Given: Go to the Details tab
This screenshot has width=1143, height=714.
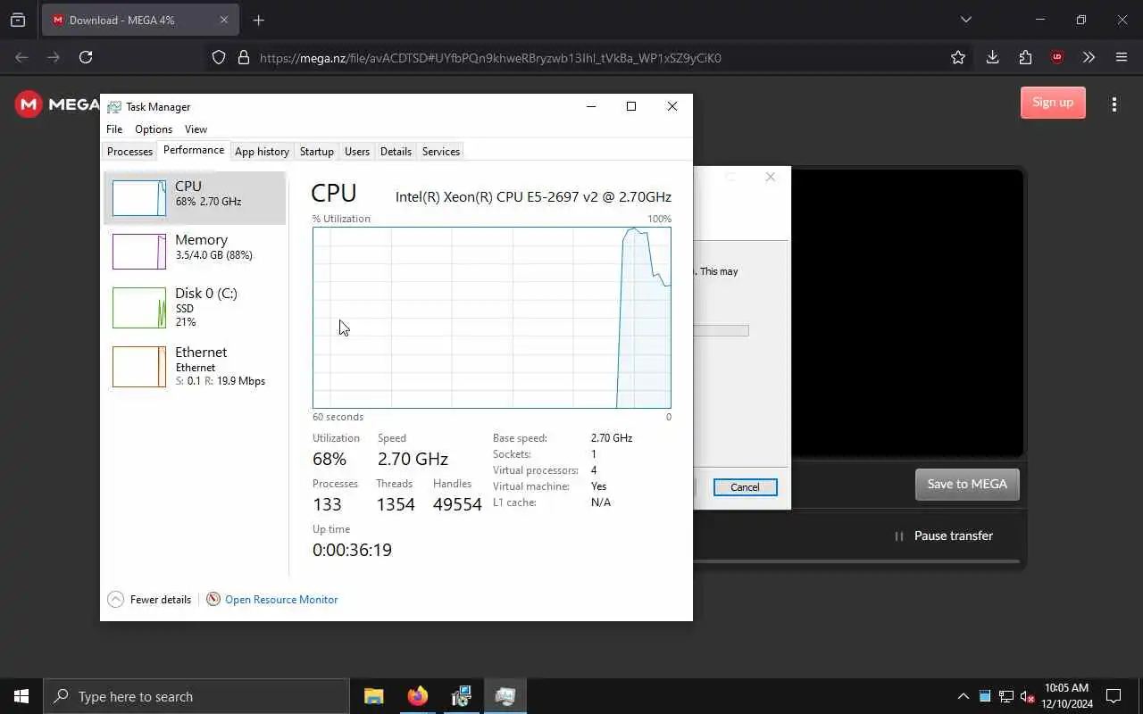Looking at the screenshot, I should [x=396, y=152].
